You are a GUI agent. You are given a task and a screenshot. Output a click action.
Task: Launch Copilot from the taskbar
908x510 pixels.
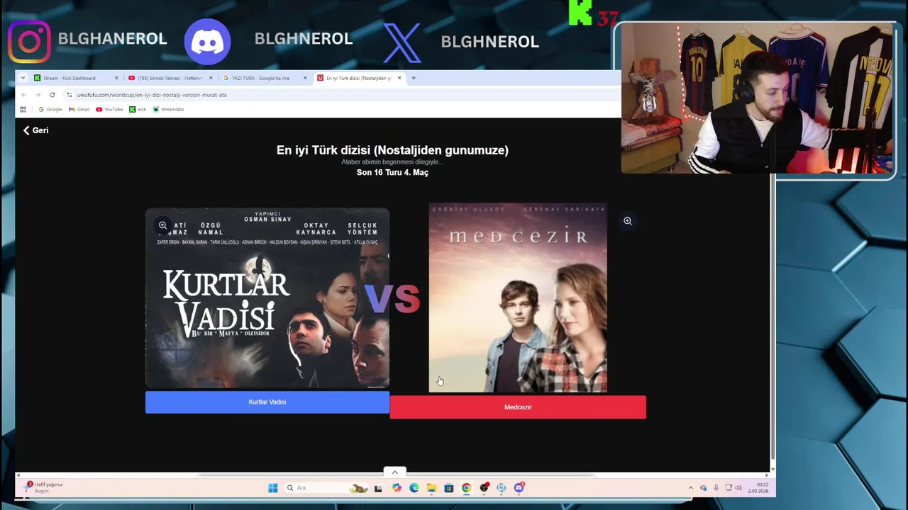pyautogui.click(x=396, y=488)
